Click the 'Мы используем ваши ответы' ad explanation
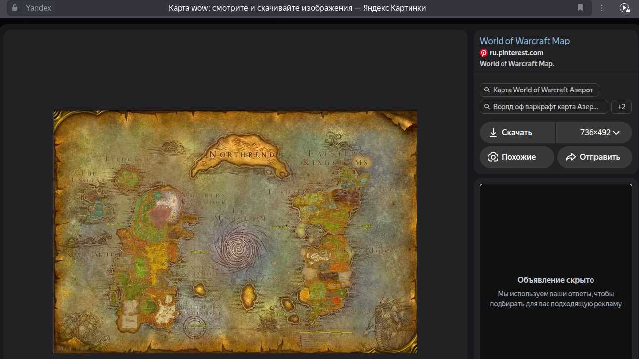The image size is (639, 359). point(556,299)
